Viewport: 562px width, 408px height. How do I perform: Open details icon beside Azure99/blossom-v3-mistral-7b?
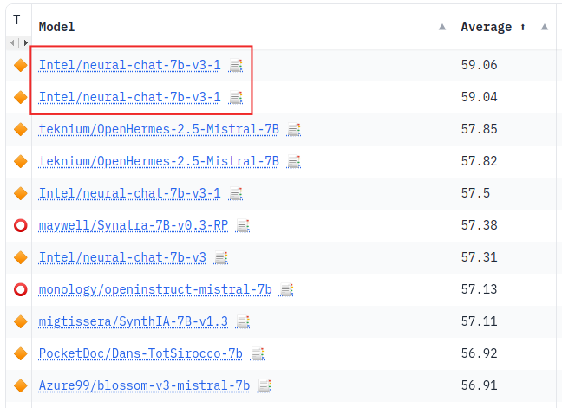265,386
